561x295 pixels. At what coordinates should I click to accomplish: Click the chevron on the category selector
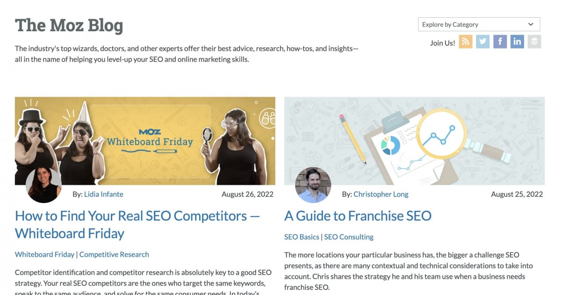click(x=531, y=24)
